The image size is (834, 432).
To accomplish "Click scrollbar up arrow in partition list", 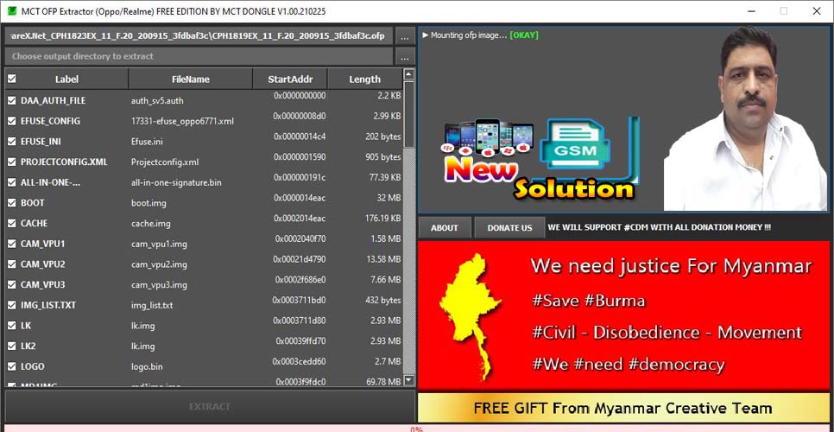I will [408, 74].
